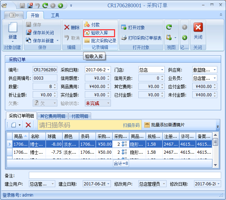Click the red 关闭 (Close) ribbon button
226x200 pixels.
pos(198,28)
